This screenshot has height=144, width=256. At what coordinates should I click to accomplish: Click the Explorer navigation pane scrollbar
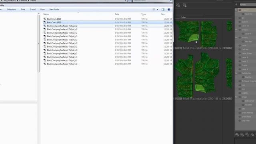[39, 44]
